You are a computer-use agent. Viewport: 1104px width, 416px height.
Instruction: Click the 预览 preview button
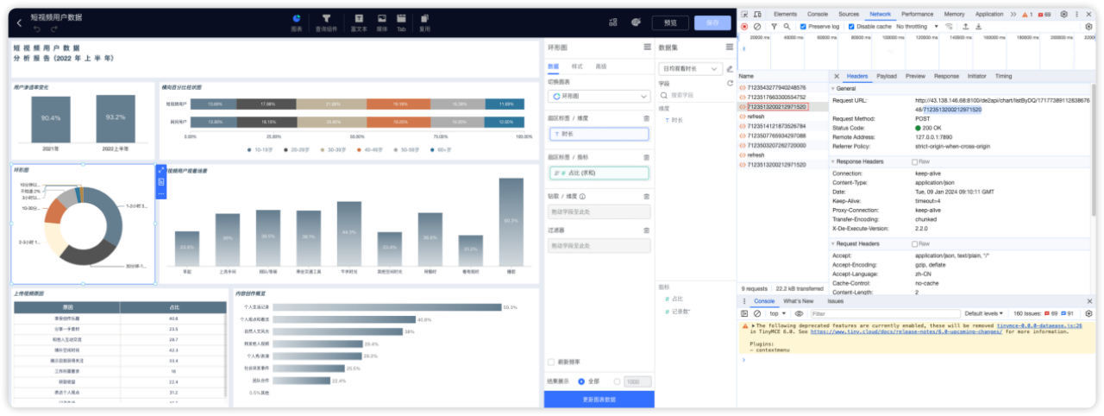[x=670, y=22]
